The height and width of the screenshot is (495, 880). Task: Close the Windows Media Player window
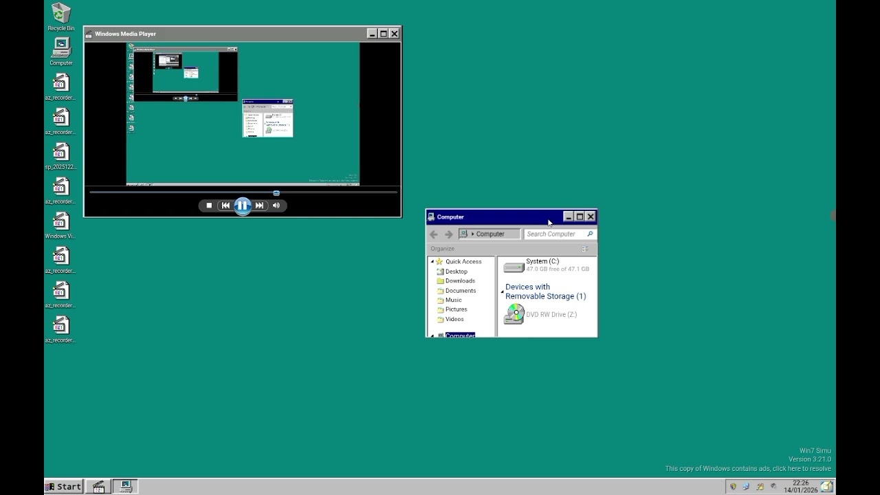(394, 34)
